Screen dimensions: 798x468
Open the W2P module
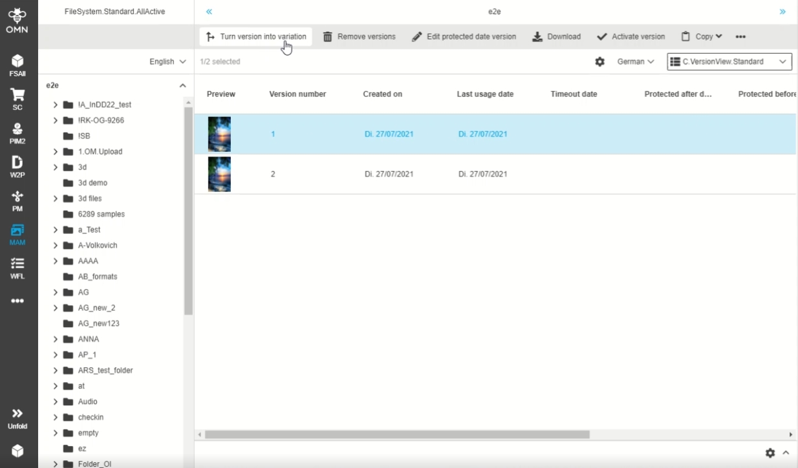[18, 166]
